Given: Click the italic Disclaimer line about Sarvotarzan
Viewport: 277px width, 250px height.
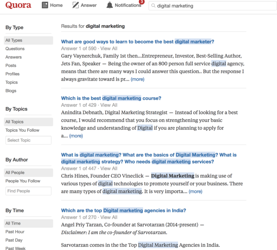Looking at the screenshot, I should click(x=114, y=233).
